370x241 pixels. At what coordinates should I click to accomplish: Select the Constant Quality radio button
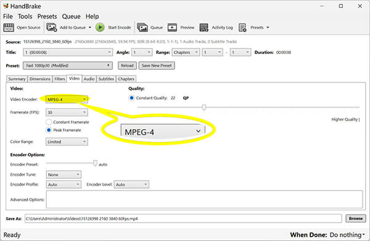tap(132, 98)
